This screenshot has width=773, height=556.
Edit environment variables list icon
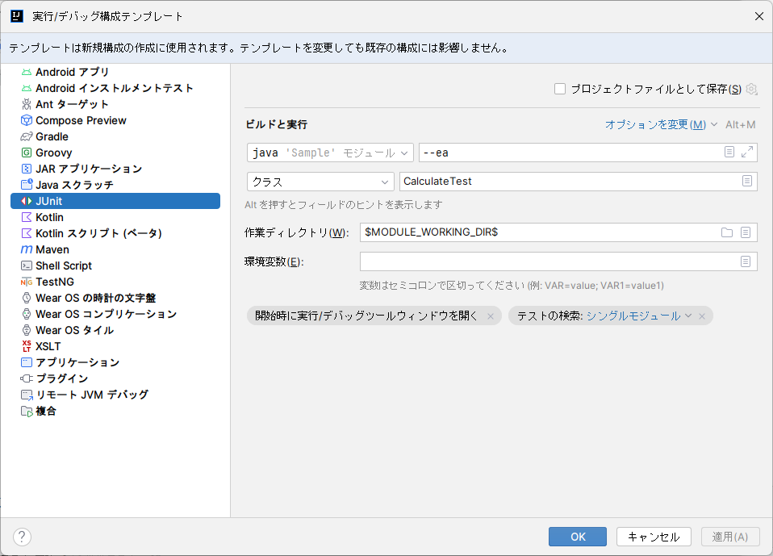(x=746, y=261)
